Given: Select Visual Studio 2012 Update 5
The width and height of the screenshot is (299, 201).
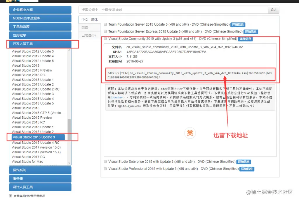Looking at the screenshot, I should (33, 61).
